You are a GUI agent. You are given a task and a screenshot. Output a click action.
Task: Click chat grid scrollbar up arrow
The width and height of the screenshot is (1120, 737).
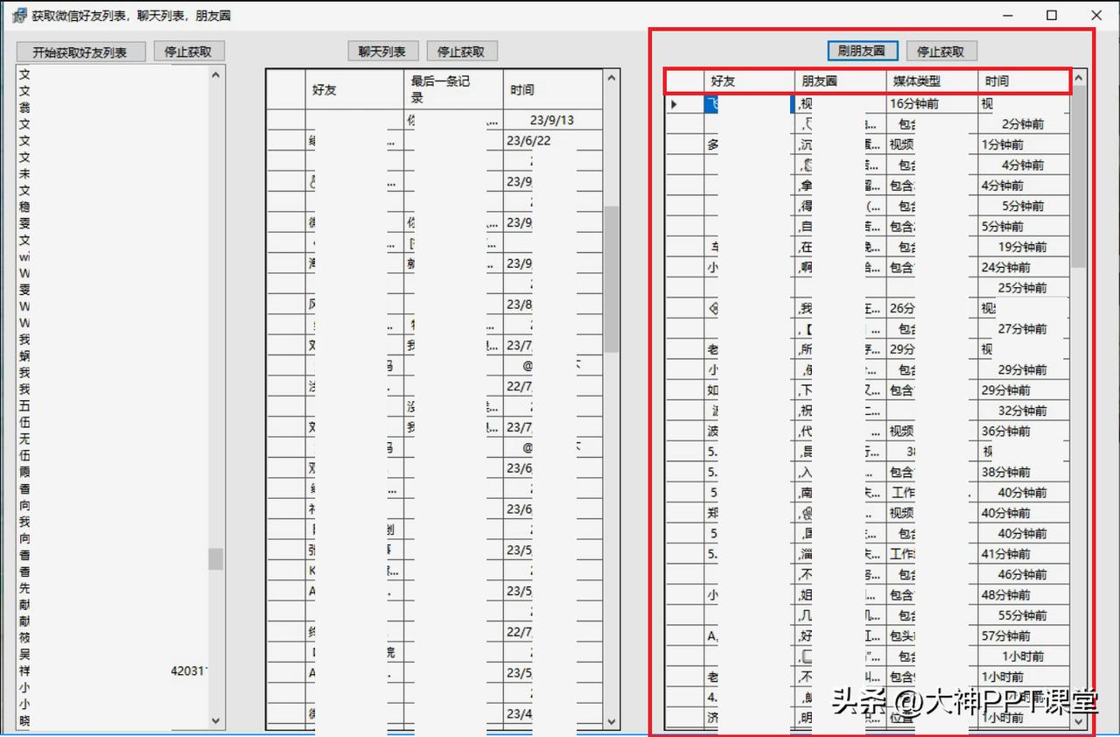[x=612, y=79]
